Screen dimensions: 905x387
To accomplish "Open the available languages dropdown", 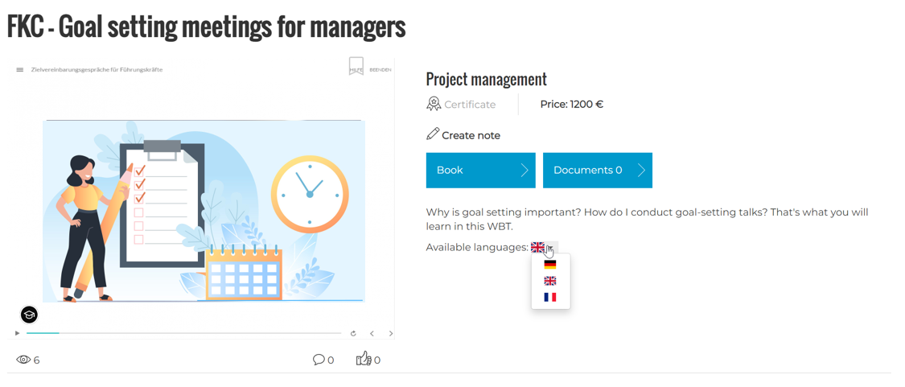I will (x=544, y=248).
